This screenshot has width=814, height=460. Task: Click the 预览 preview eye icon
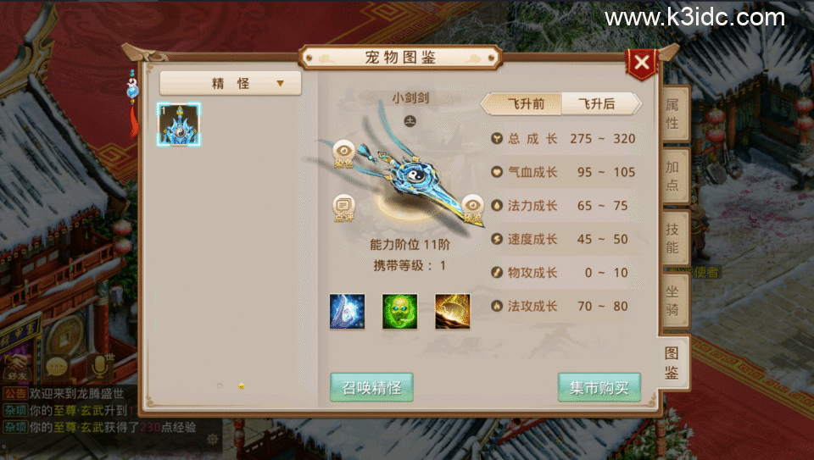click(x=472, y=209)
